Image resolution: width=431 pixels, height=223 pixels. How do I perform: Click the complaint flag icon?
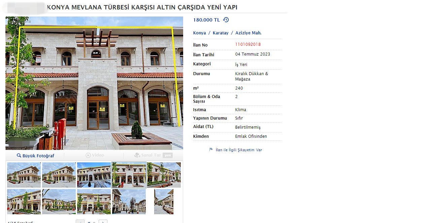pos(211,150)
